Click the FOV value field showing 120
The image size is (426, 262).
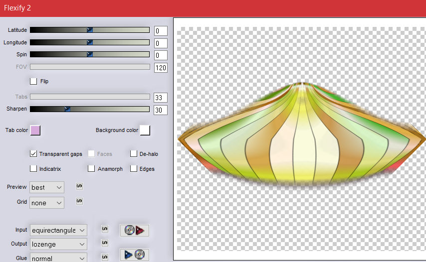coord(161,68)
